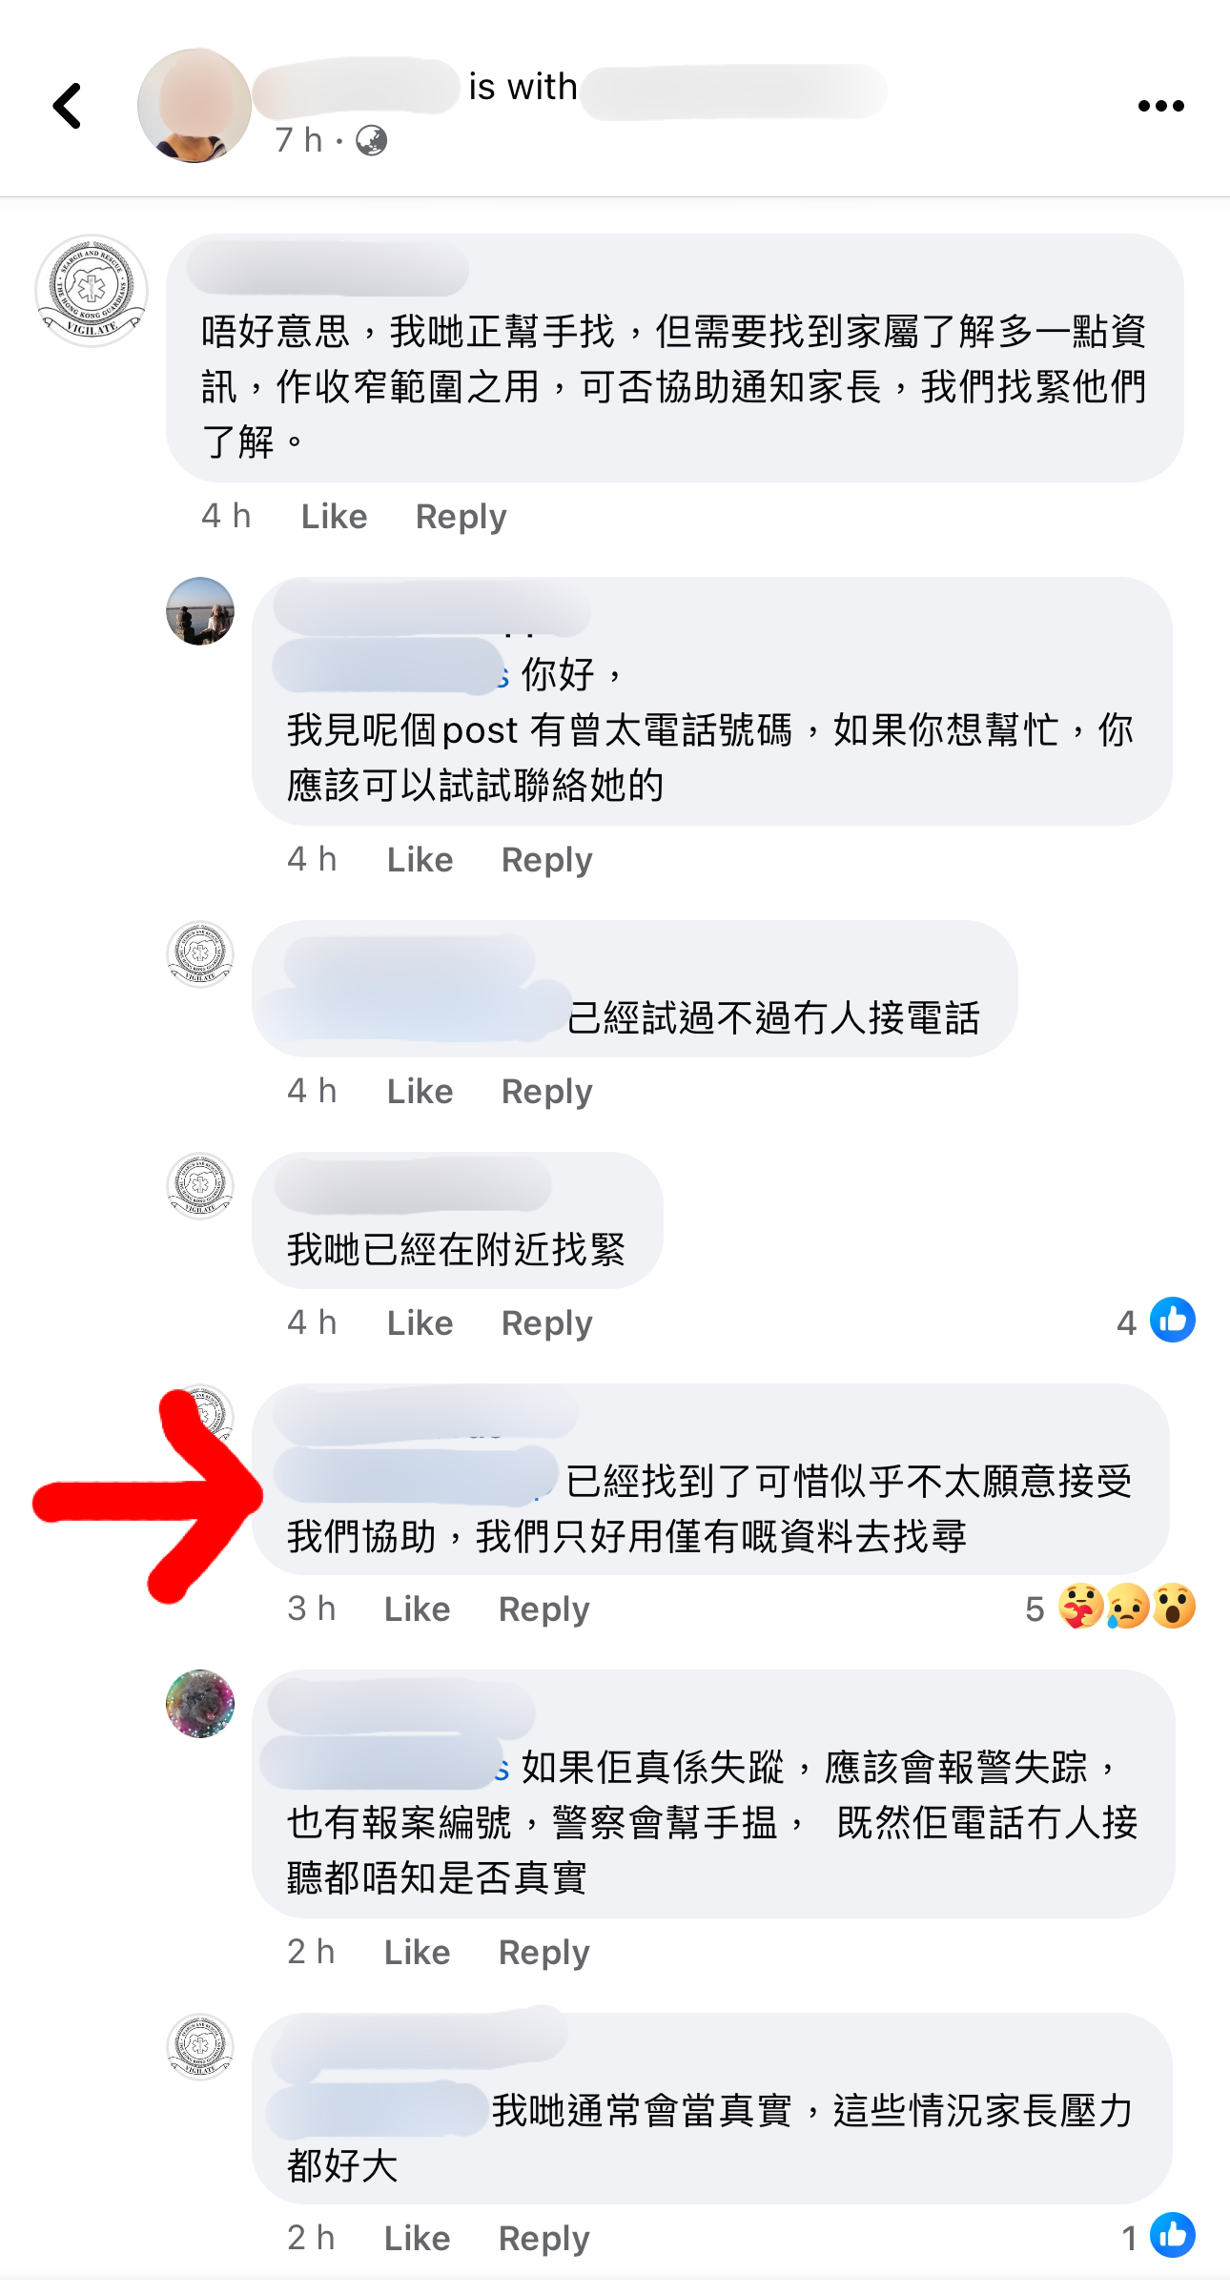This screenshot has height=2295, width=1230.
Task: Reply to the top comment about finding family
Action: tap(461, 517)
